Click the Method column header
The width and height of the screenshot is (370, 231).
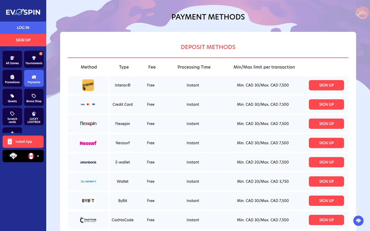[x=89, y=67]
